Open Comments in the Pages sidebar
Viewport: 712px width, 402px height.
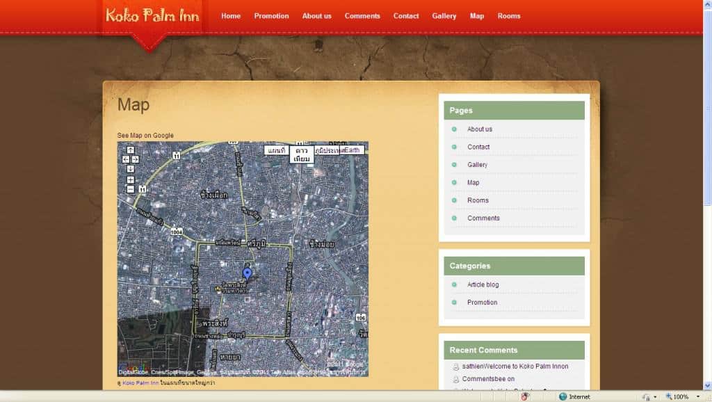pyautogui.click(x=484, y=218)
